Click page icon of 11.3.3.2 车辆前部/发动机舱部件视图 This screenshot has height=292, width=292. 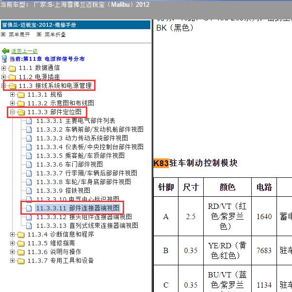29,130
